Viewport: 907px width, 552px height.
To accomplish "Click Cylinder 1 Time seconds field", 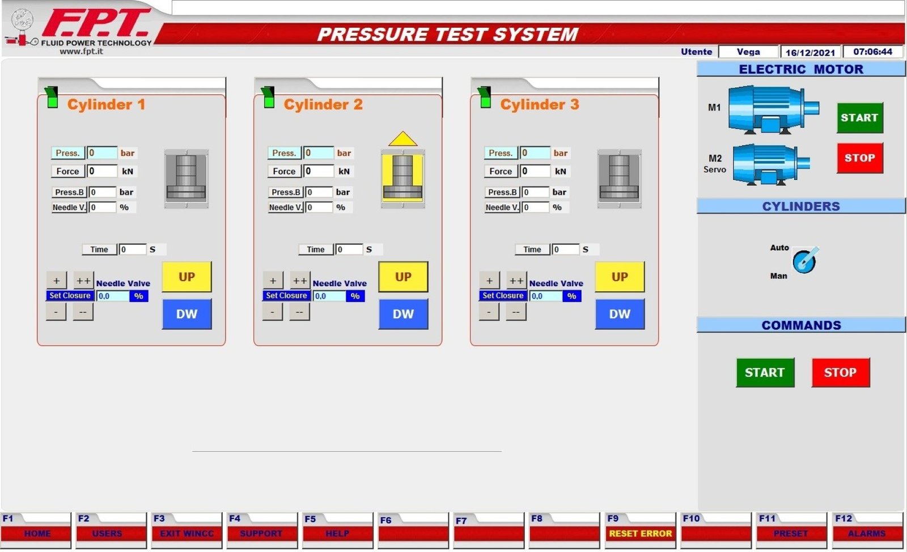I will 132,249.
